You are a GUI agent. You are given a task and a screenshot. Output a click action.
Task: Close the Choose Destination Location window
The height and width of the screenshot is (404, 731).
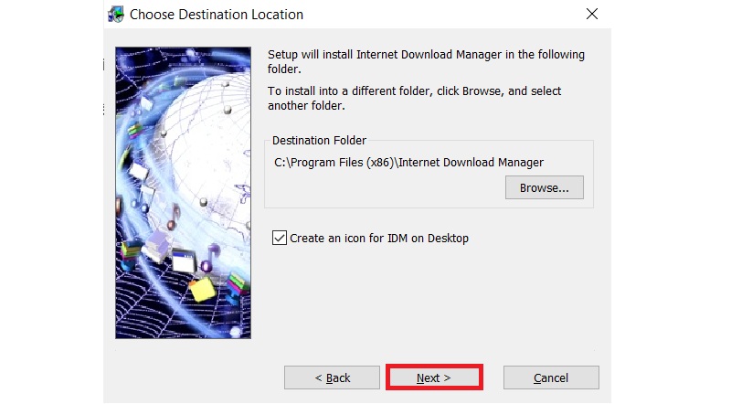click(592, 14)
